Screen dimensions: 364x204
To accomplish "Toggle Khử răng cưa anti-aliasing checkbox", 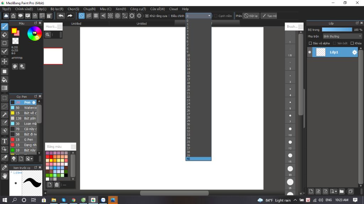I will coord(147,16).
